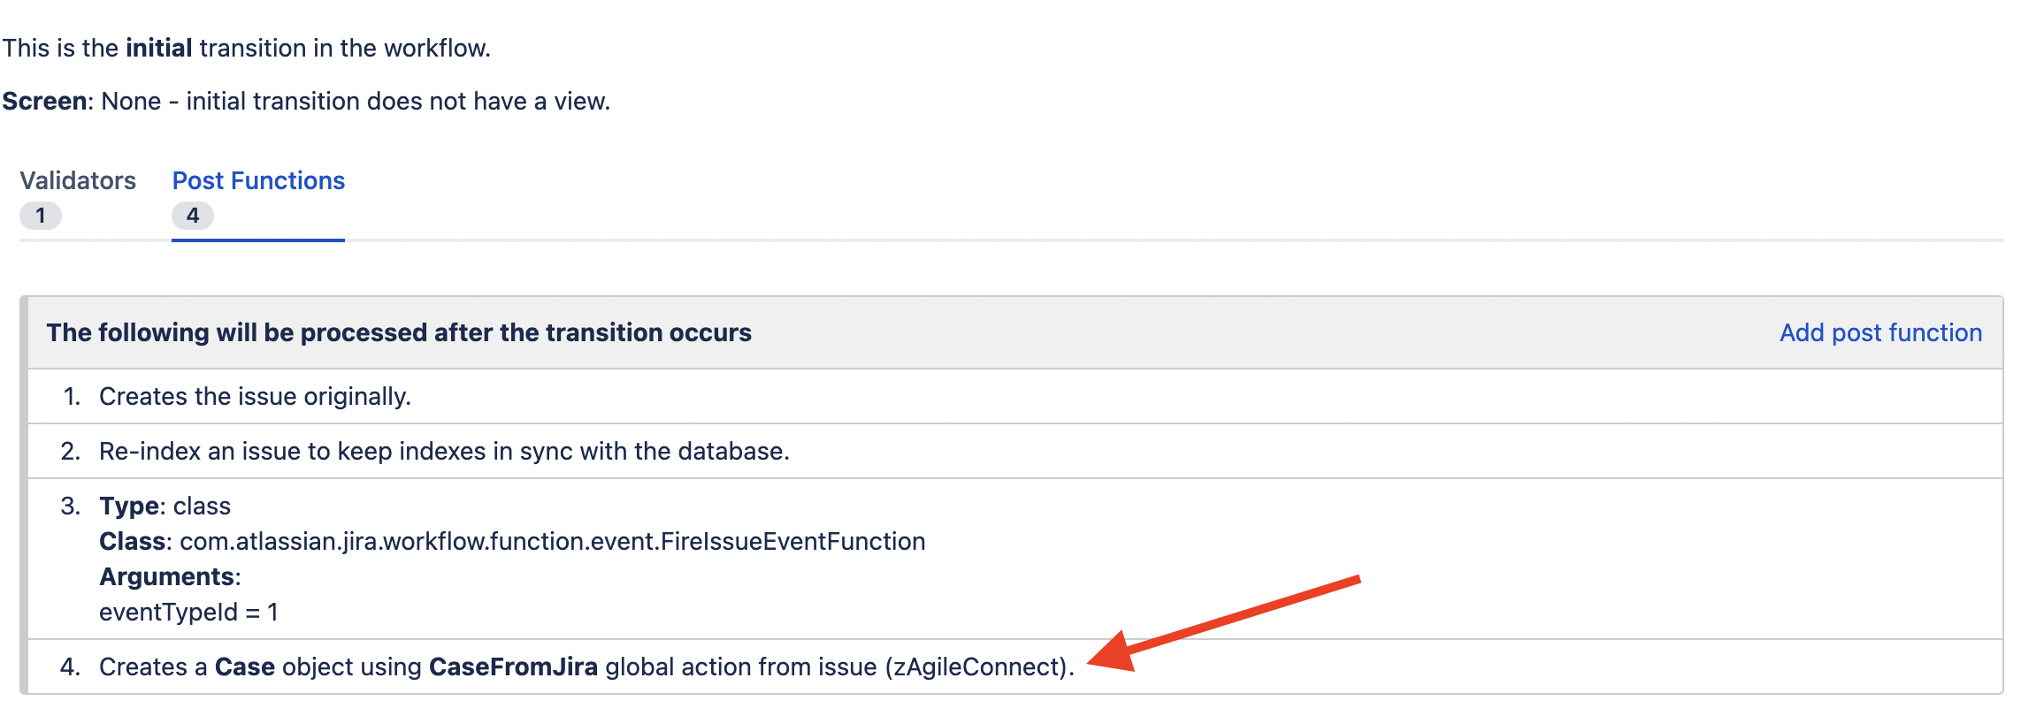Screen dimensions: 2029x716
Task: Click the eventTypeId = 1 argument
Action: pyautogui.click(x=188, y=613)
